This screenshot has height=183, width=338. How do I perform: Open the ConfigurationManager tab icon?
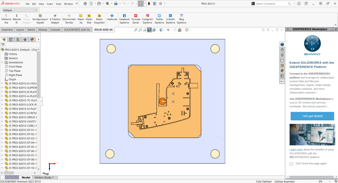[18, 40]
